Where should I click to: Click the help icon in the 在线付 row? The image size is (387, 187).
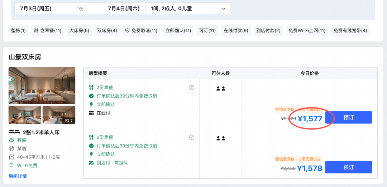pos(191,87)
